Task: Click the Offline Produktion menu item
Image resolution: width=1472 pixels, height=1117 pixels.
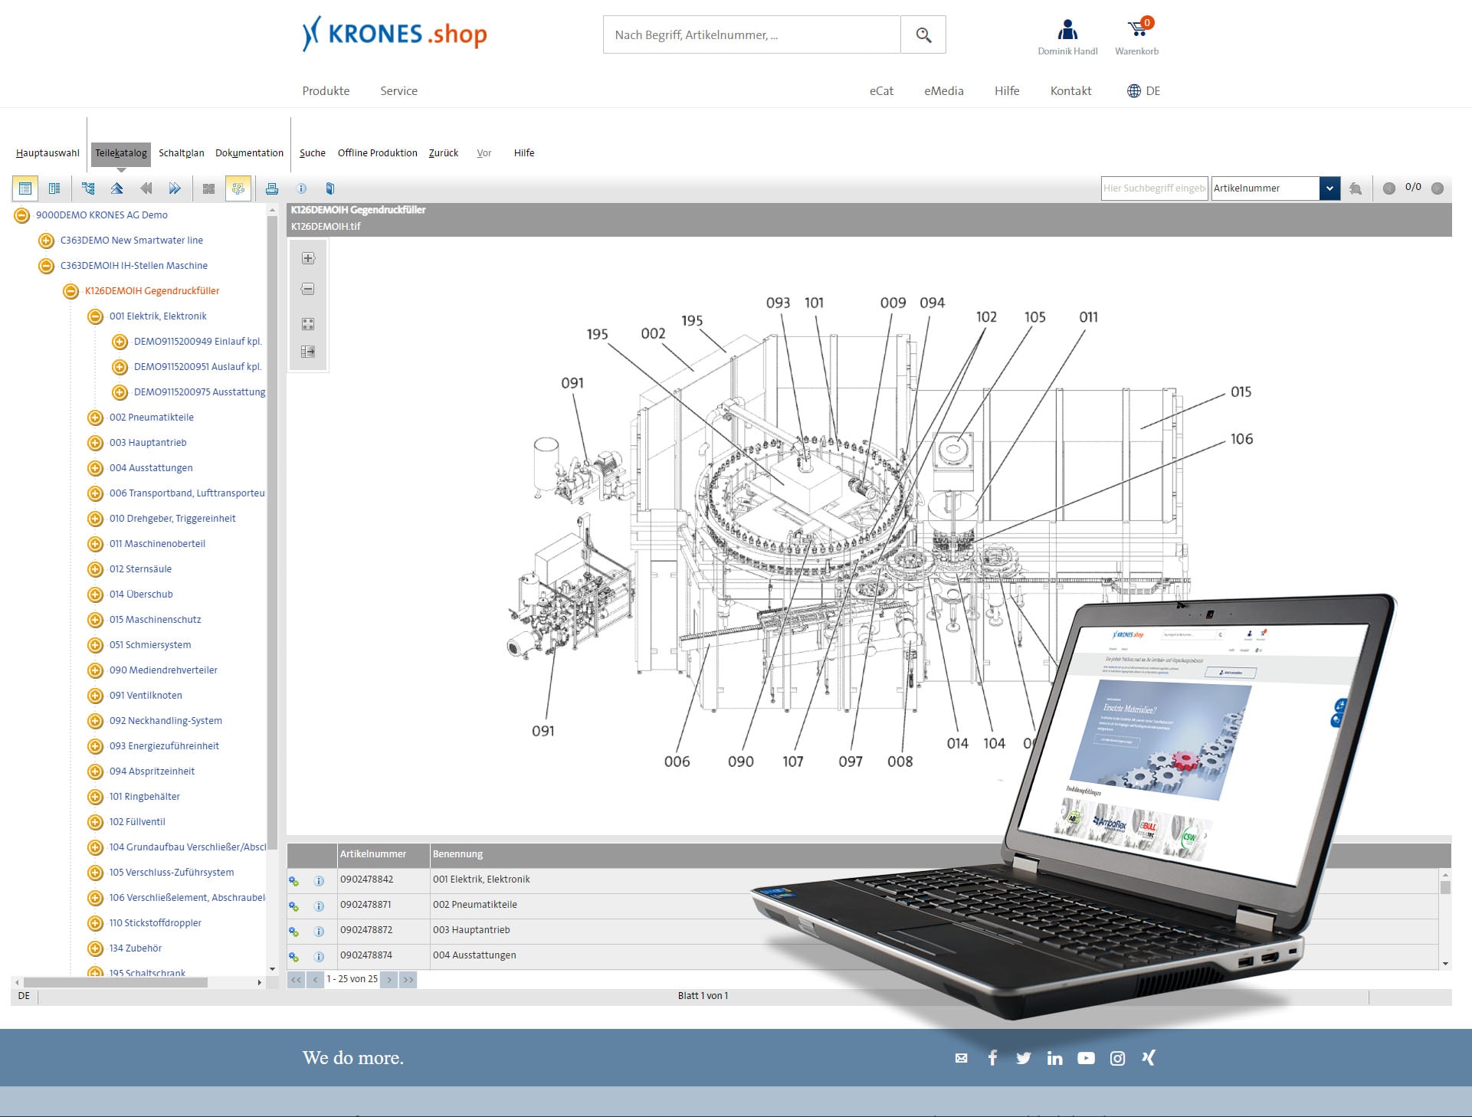Action: (x=378, y=153)
